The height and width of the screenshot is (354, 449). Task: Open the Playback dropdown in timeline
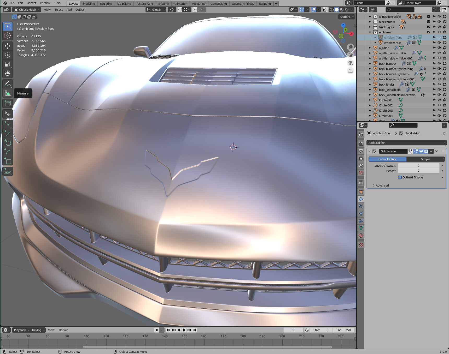pos(21,330)
